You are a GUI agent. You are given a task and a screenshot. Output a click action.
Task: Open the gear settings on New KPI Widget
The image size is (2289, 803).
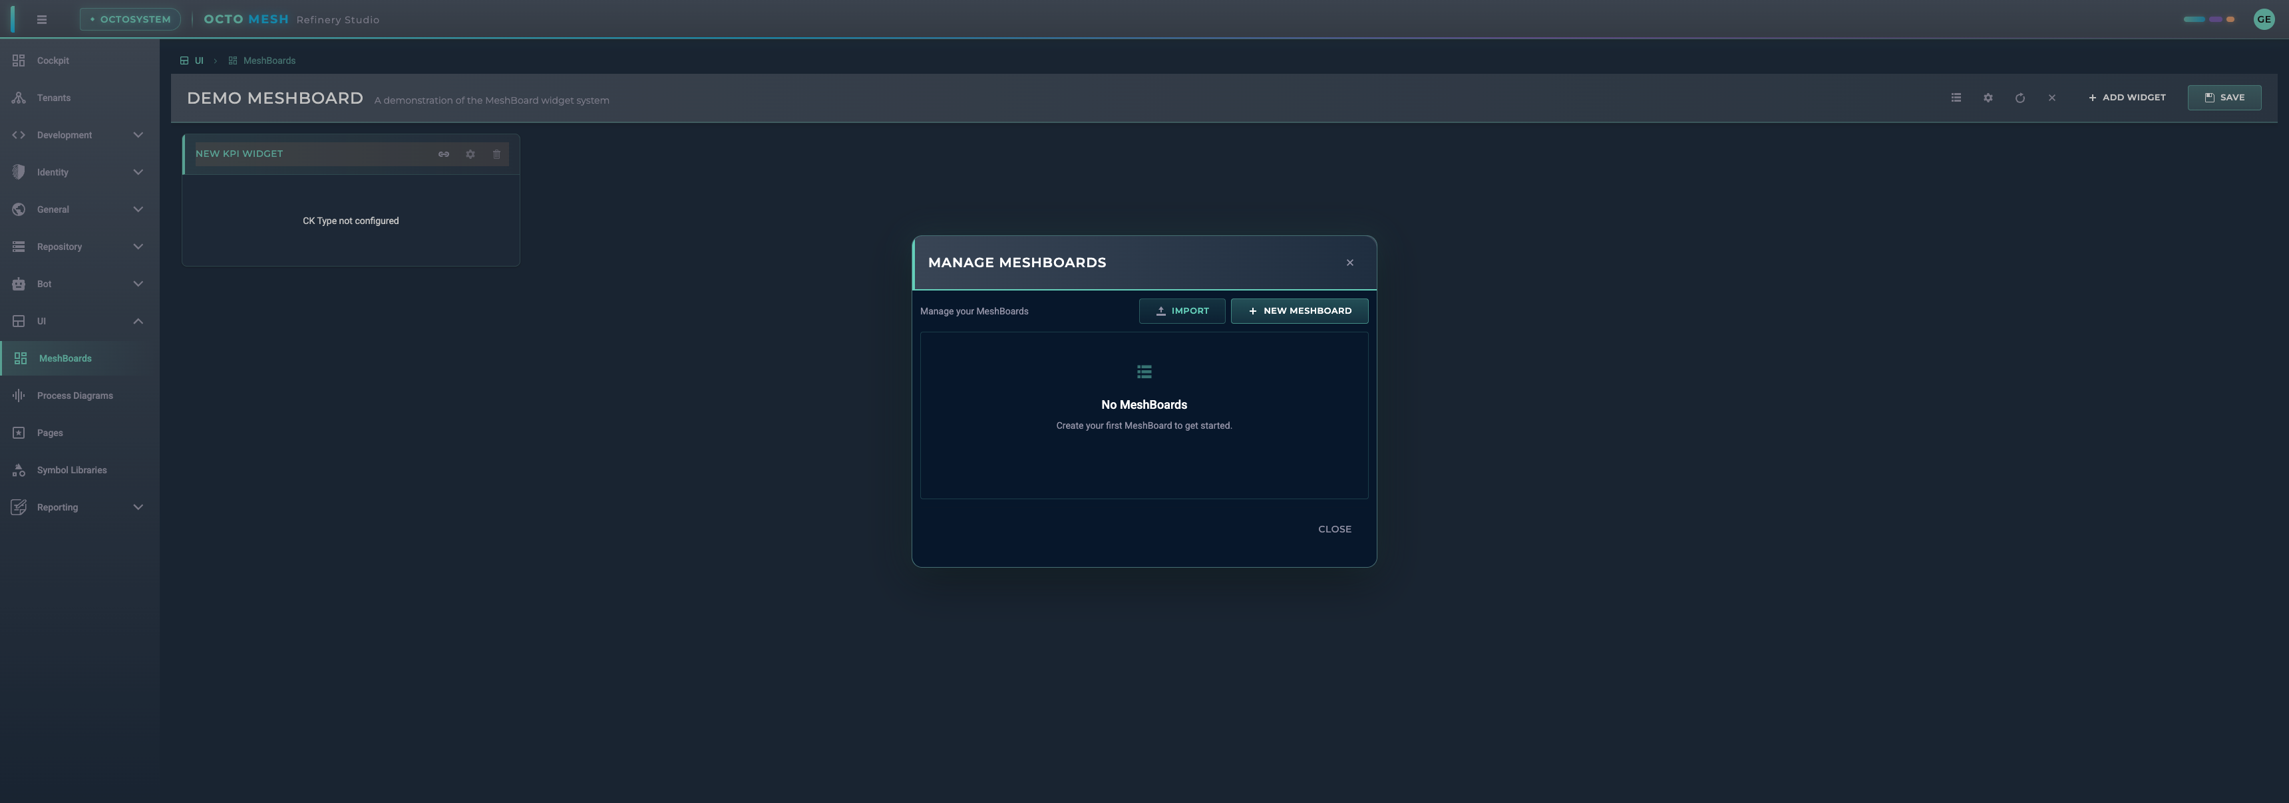point(470,154)
